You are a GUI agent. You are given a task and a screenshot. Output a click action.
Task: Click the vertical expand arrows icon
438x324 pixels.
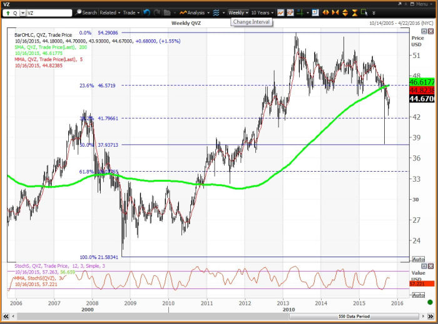[345, 12]
